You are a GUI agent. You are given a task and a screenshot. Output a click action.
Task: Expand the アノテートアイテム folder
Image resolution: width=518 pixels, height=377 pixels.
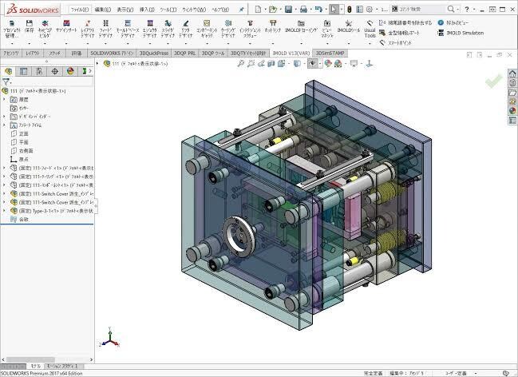pos(4,125)
